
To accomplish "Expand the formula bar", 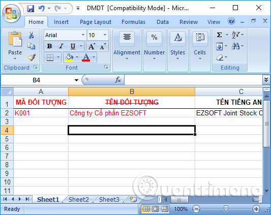I will point(266,79).
